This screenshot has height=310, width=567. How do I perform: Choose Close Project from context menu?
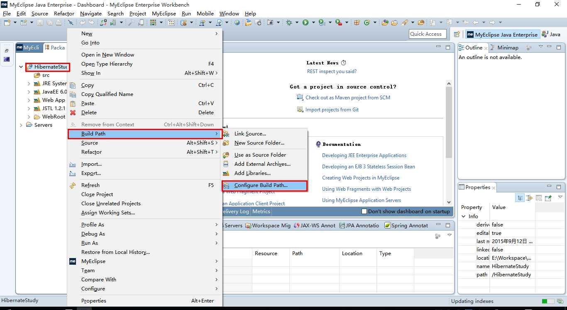[x=97, y=194]
